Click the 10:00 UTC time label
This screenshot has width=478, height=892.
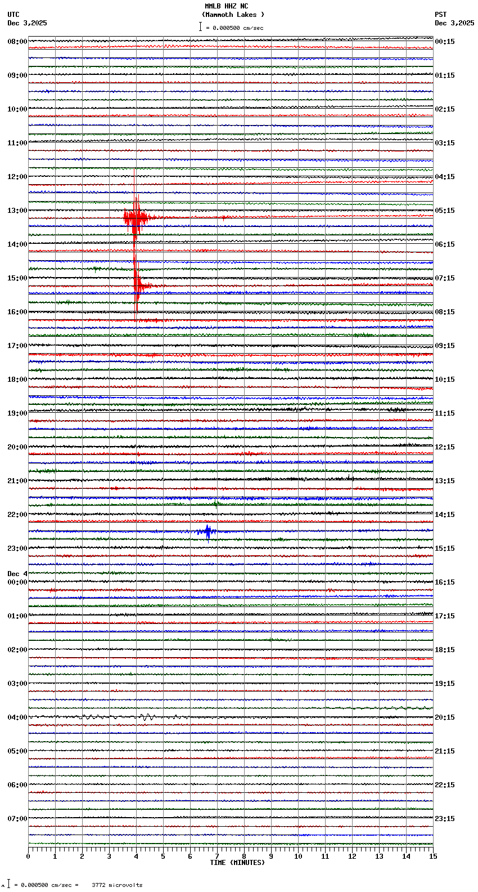pos(17,109)
